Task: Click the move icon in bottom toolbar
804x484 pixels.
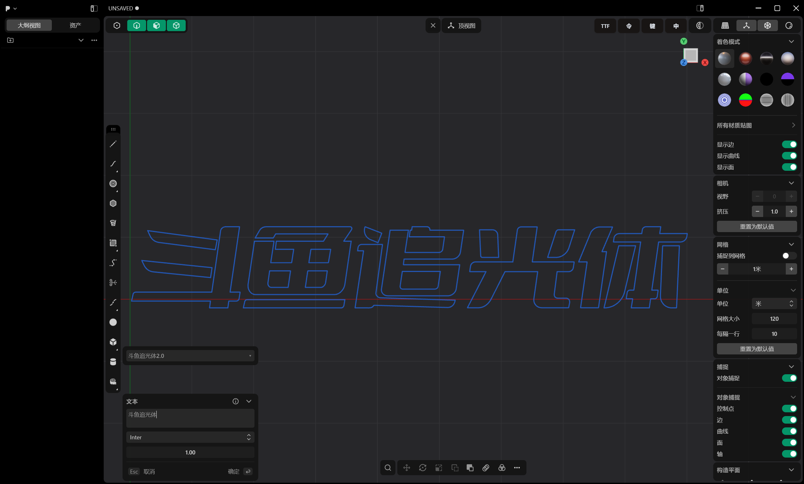Action: point(407,468)
